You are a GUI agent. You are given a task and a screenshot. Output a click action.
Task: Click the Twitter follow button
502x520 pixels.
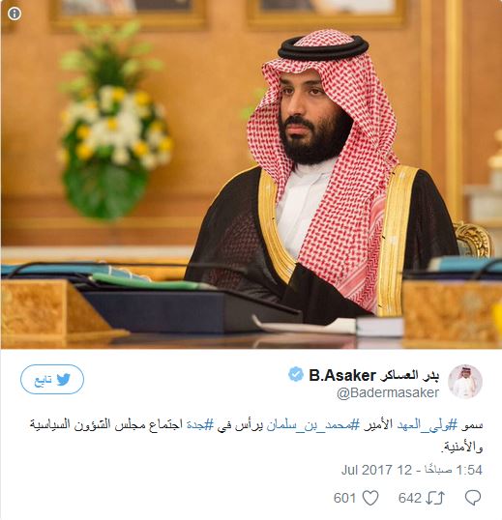click(x=52, y=379)
